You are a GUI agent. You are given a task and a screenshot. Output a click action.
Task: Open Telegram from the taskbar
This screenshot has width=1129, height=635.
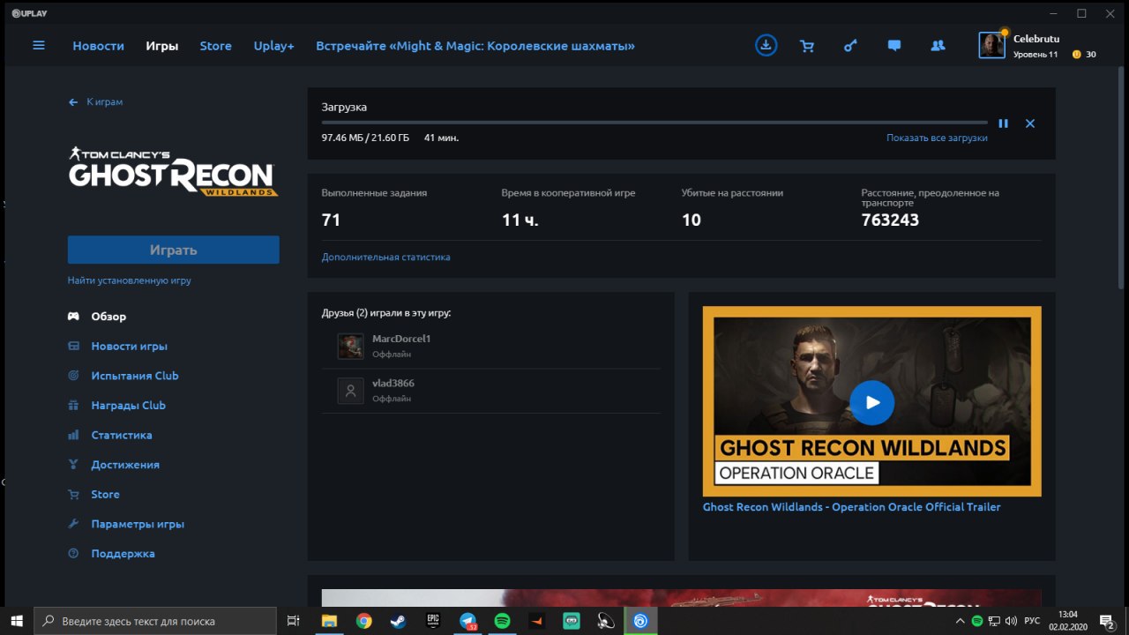point(467,621)
